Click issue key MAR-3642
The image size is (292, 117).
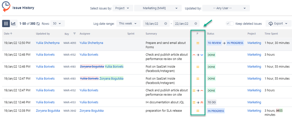(70, 111)
